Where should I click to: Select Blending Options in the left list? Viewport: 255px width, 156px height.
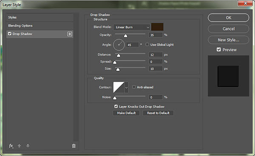pyautogui.click(x=40, y=25)
